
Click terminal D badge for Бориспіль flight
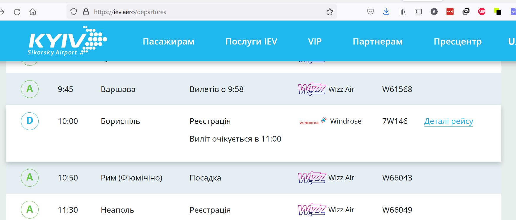[30, 121]
